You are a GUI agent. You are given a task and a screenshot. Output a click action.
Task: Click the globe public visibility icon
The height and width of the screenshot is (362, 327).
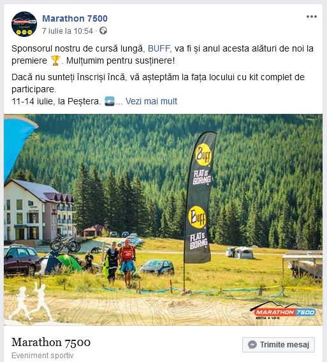coord(103,31)
